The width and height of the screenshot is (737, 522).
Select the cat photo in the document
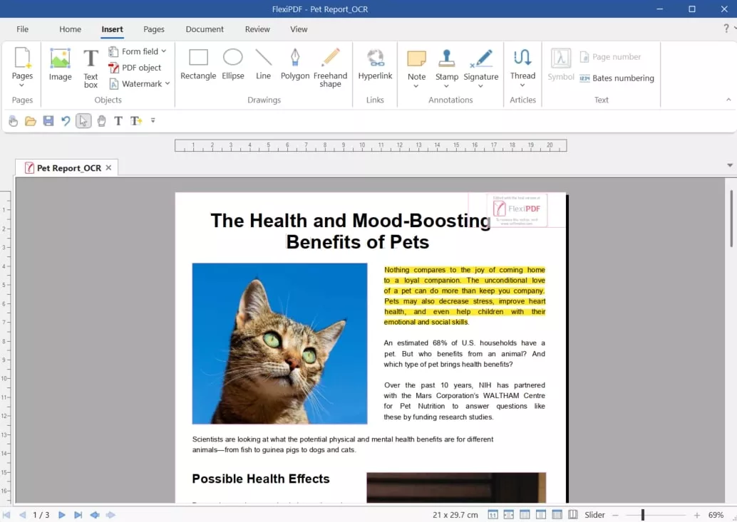(x=279, y=343)
